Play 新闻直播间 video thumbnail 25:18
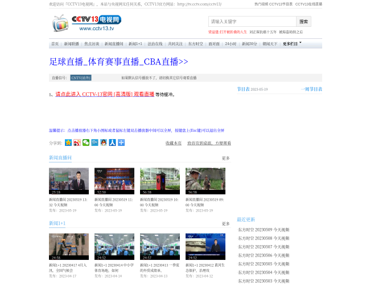The height and width of the screenshot is (285, 370). (x=69, y=181)
